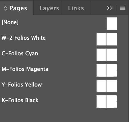Click left page thumbnail of W-2 Folios White

[101, 39]
